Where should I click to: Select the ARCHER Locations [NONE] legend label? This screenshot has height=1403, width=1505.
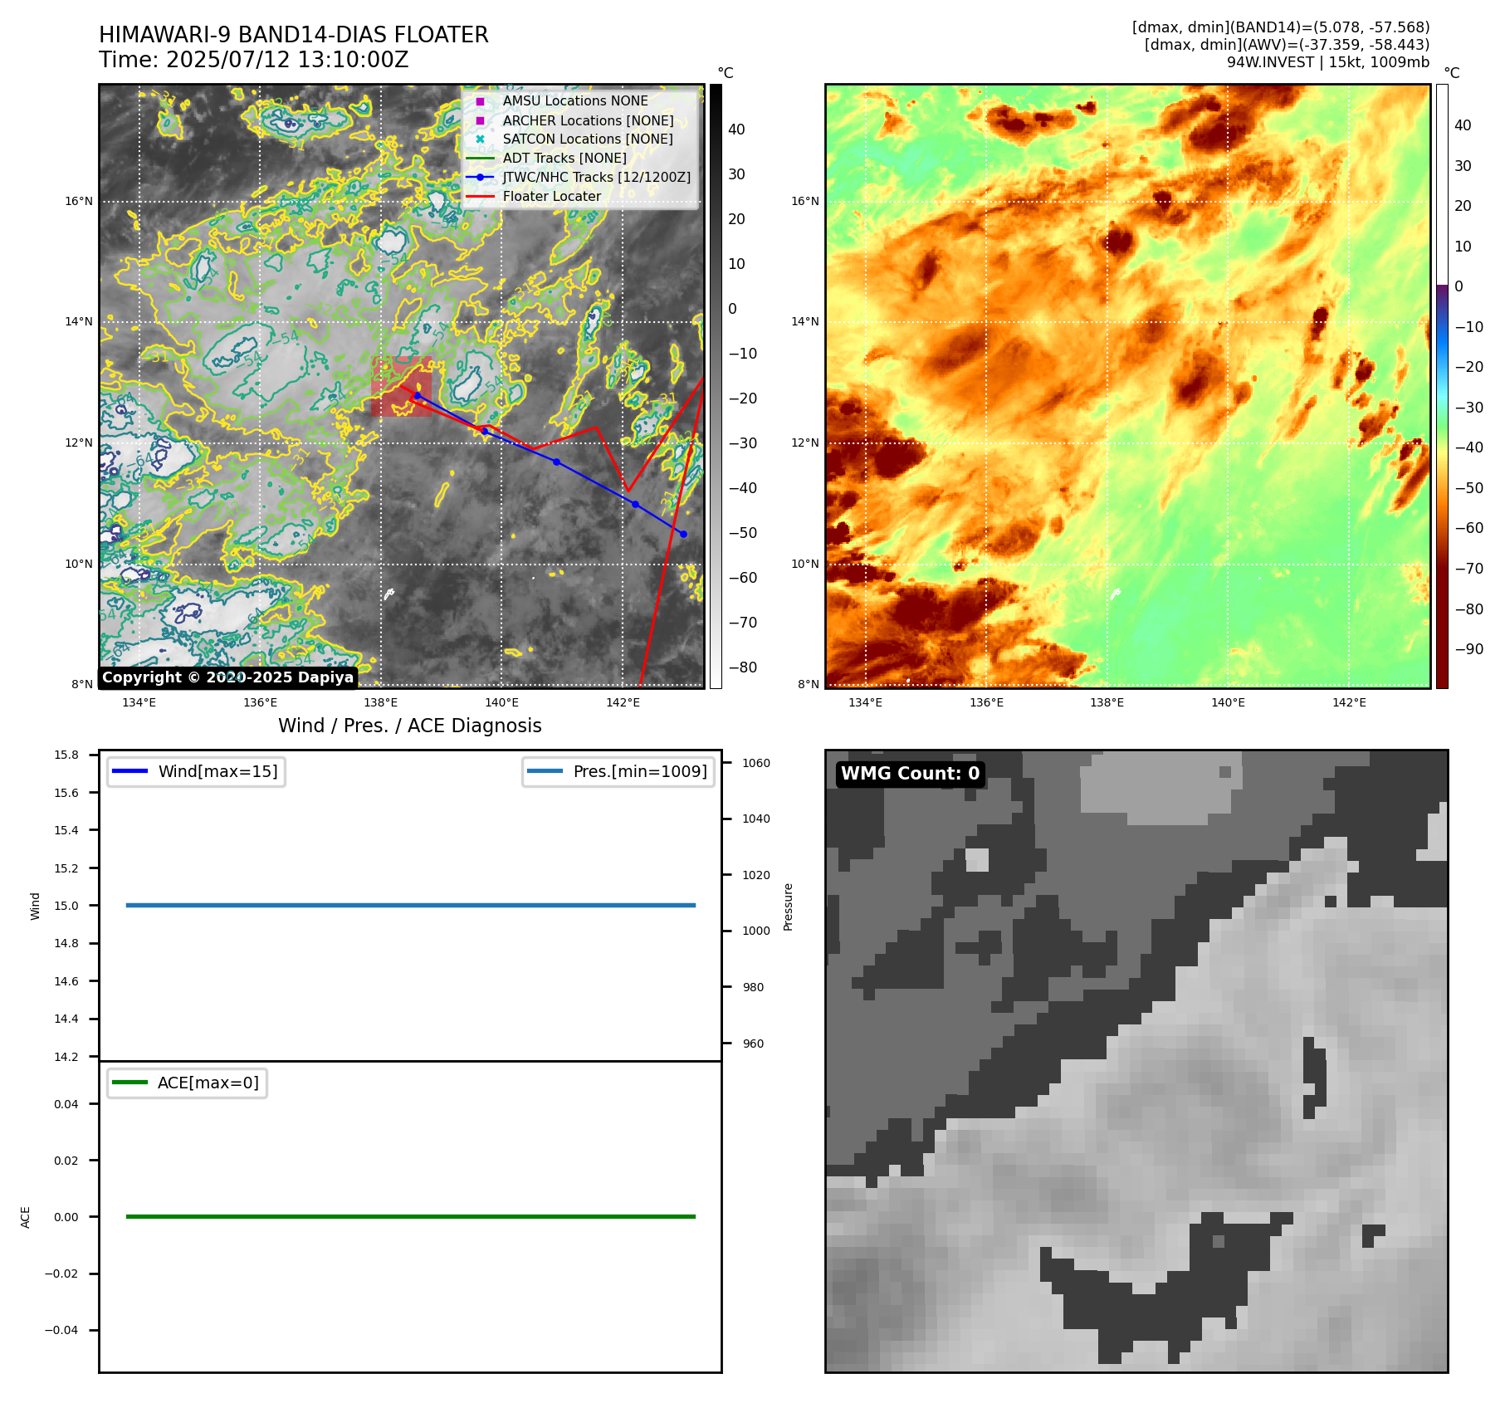(588, 120)
